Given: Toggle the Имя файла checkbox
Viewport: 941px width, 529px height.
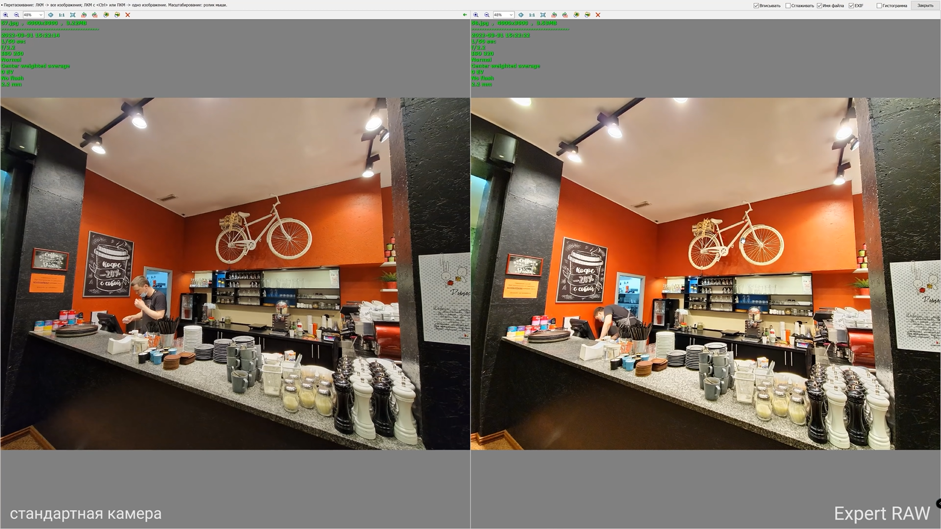Looking at the screenshot, I should point(819,6).
